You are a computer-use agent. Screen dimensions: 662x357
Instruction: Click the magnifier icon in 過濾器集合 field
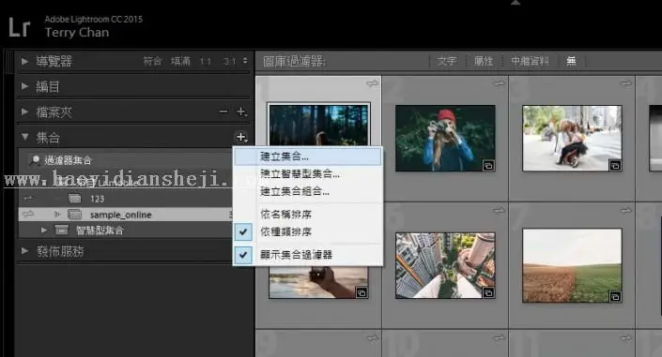(x=35, y=160)
